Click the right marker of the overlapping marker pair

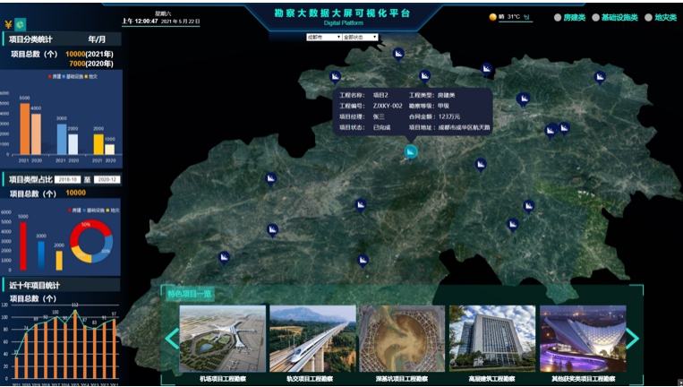564,129
